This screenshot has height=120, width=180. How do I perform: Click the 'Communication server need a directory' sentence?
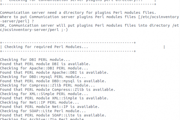[x=78, y=13]
